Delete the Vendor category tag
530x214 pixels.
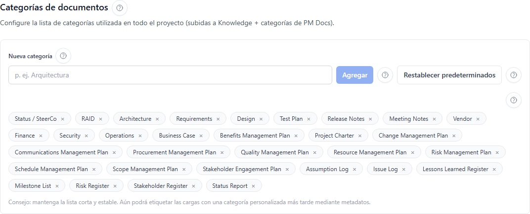478,119
